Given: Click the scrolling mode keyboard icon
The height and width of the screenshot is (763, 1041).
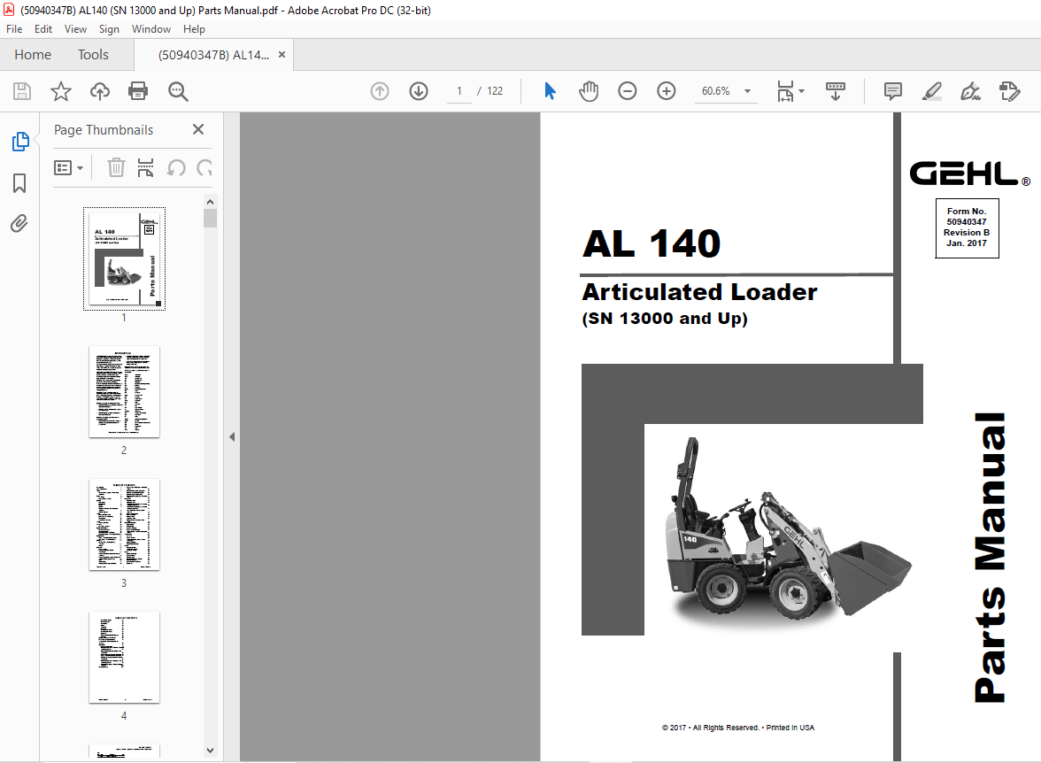Looking at the screenshot, I should coord(836,91).
